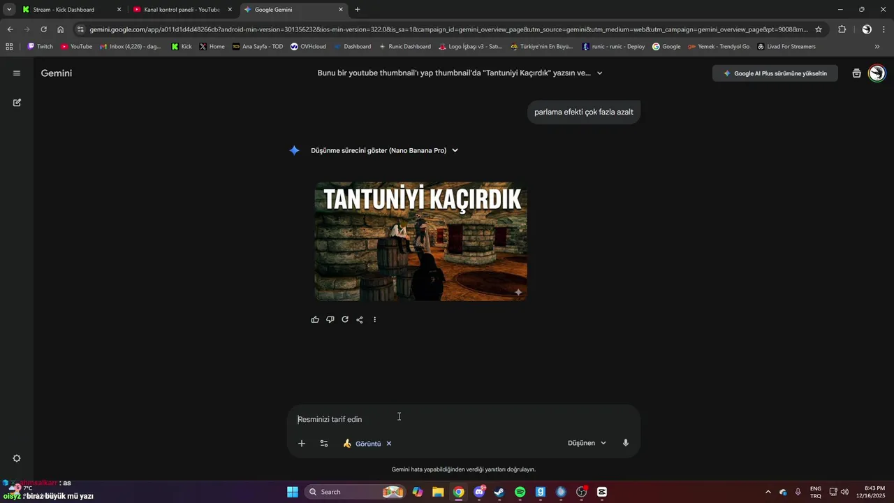Screen dimensions: 894x503
Task: Open the Düşünen model selector dropdown
Action: tap(587, 443)
